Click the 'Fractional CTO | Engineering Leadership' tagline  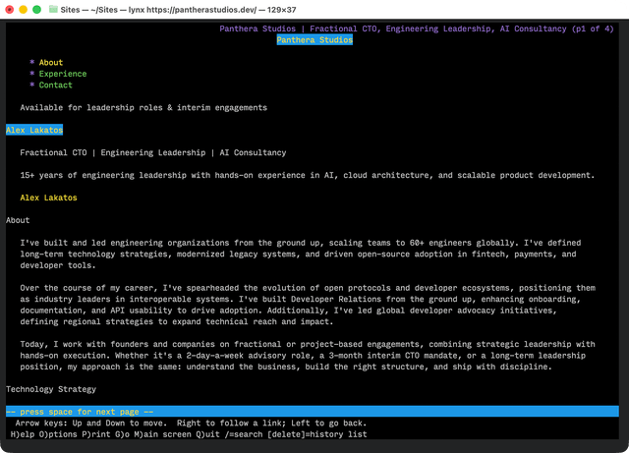point(153,152)
